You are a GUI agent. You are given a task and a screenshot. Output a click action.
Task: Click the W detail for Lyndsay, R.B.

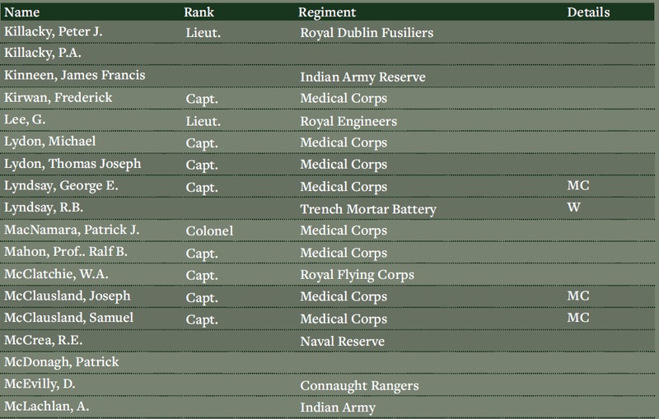point(573,207)
